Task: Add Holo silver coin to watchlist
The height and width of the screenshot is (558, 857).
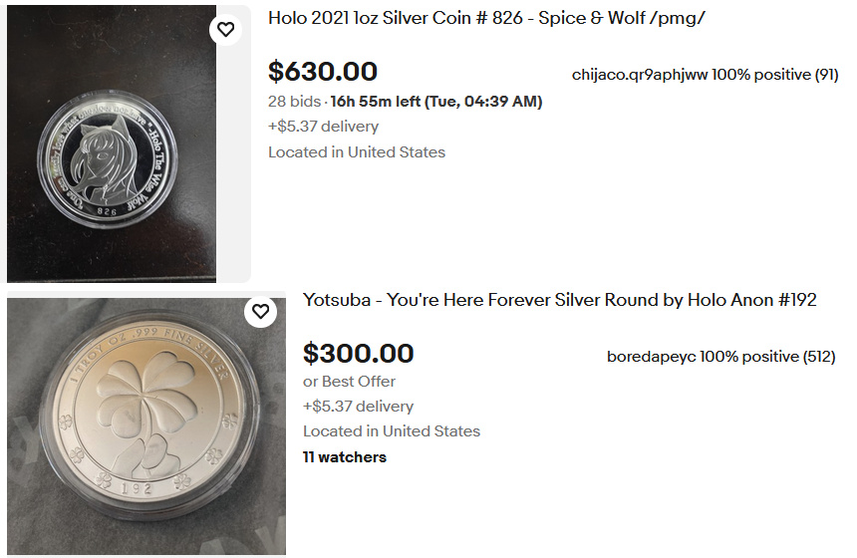Action: coord(226,30)
